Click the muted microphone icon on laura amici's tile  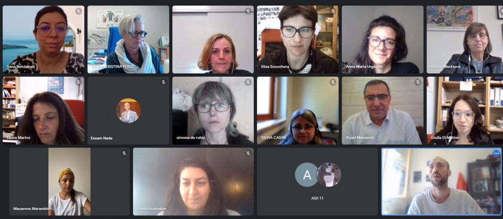248,11
